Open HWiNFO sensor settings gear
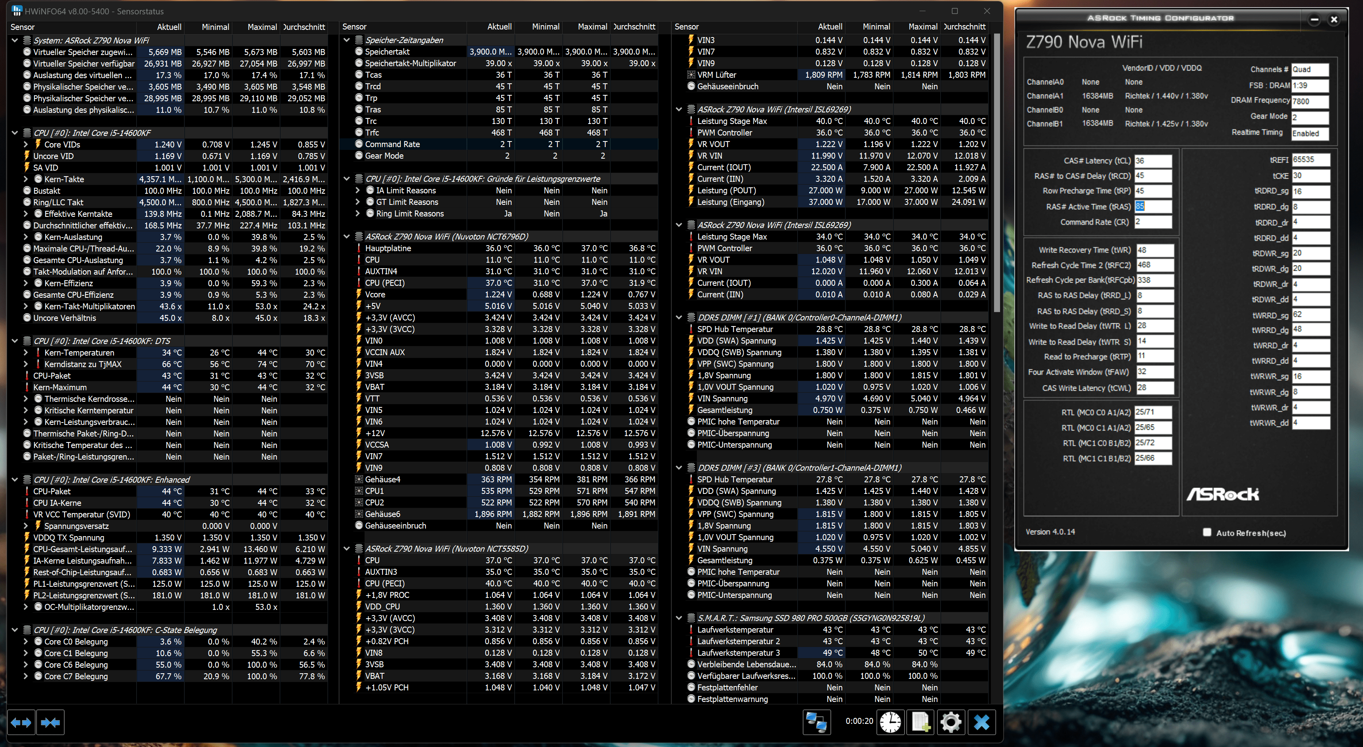This screenshot has width=1363, height=747. pyautogui.click(x=951, y=722)
